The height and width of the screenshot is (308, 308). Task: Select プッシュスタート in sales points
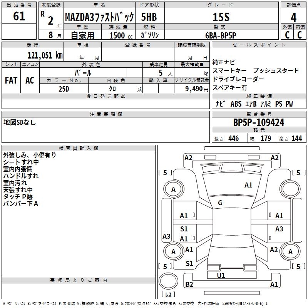coord(276,71)
